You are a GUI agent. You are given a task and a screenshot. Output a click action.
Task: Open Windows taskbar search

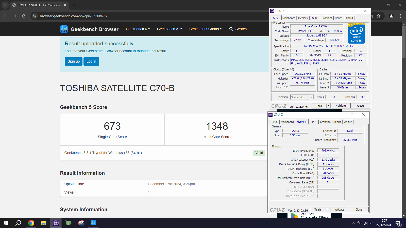coord(18,223)
